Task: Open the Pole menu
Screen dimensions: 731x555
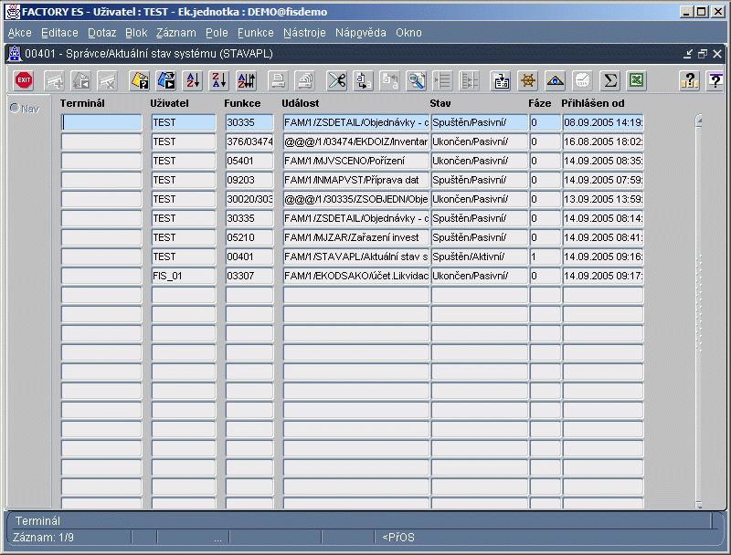Action: (217, 33)
